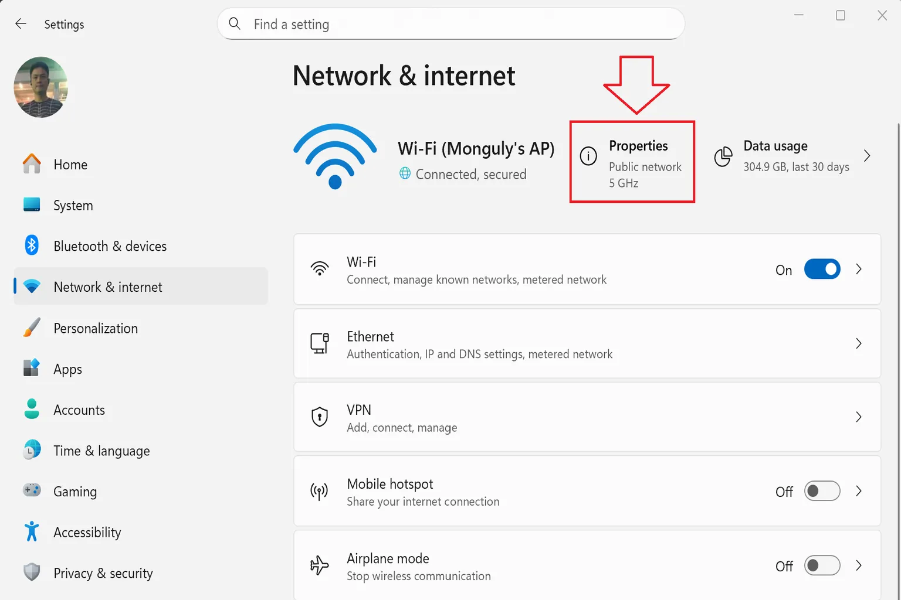Click the Privacy & security shield icon
Image resolution: width=901 pixels, height=600 pixels.
pos(32,572)
